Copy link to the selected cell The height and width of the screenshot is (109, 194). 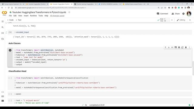tap(172, 47)
